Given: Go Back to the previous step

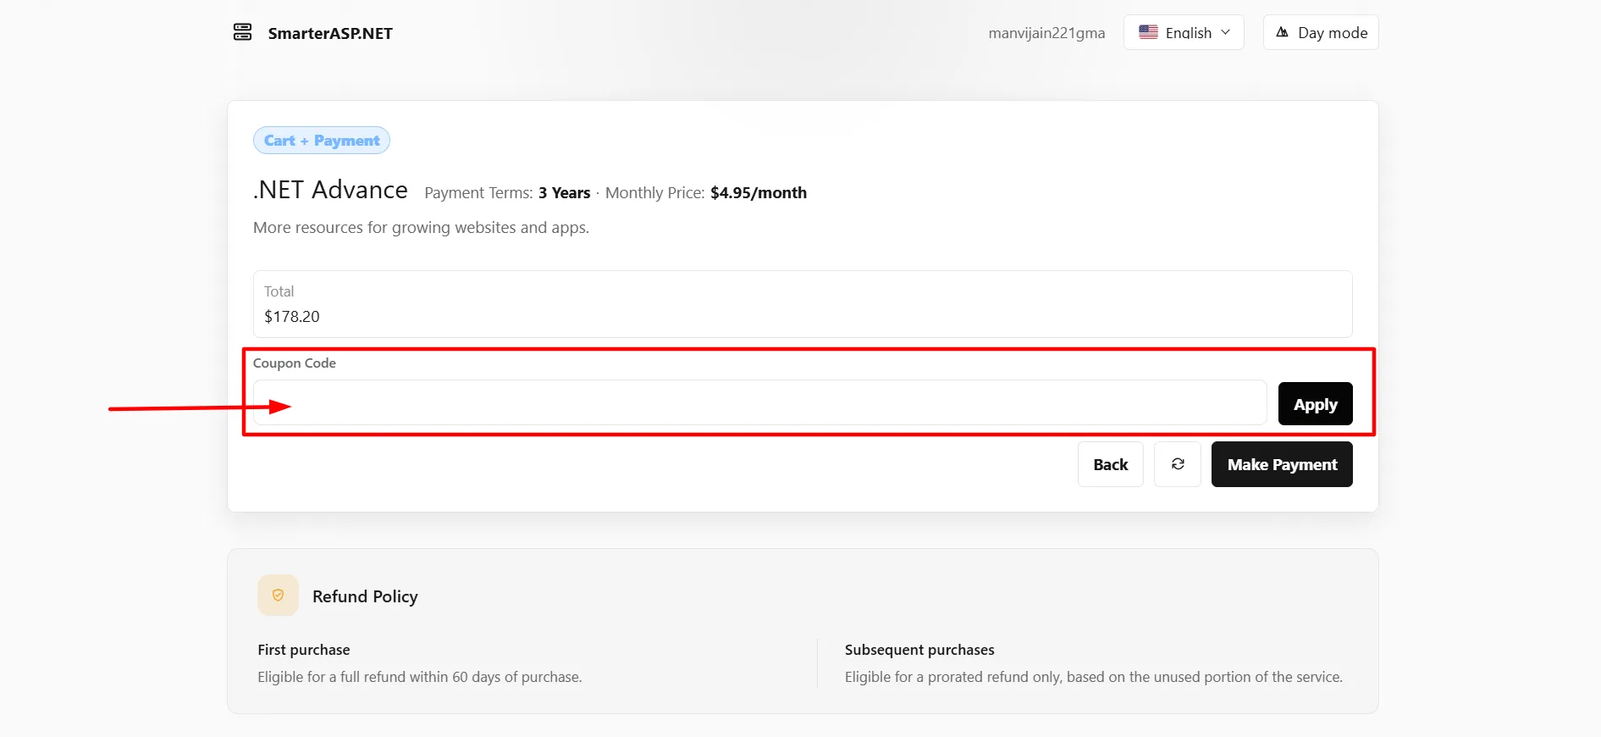Looking at the screenshot, I should pos(1110,464).
